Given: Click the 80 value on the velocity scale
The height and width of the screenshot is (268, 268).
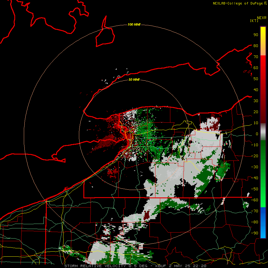Looking at the screenshot, I should 256,46.
